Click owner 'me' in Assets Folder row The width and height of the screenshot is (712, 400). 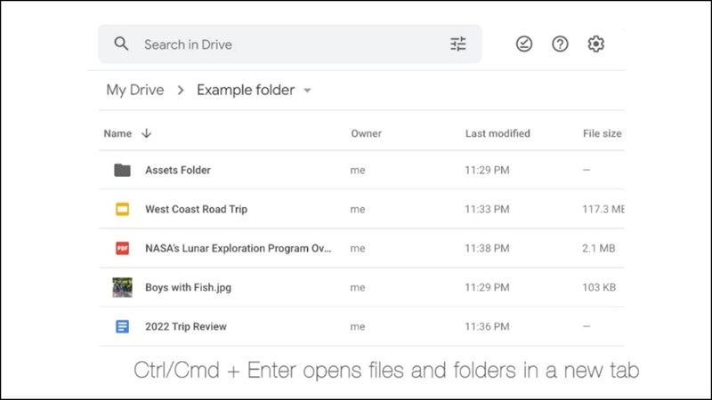[x=358, y=170]
